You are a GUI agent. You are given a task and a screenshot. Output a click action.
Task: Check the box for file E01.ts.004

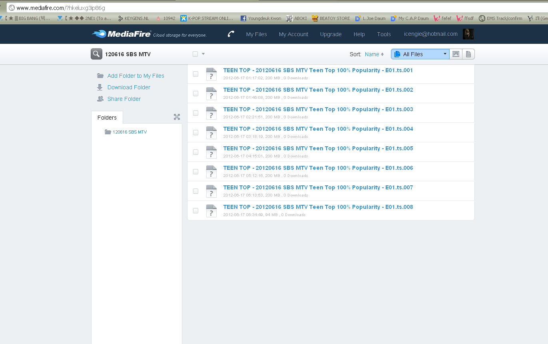point(195,132)
